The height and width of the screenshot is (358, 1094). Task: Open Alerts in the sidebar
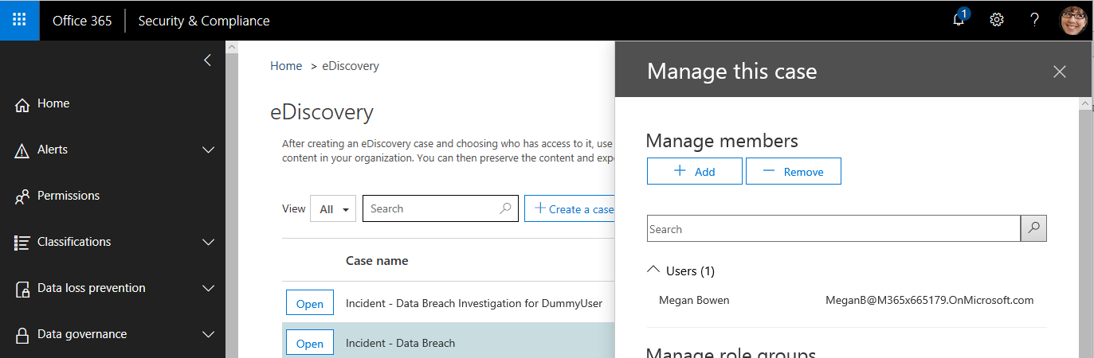(53, 150)
